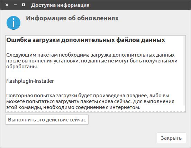Close the dialog via title bar X
The height and width of the screenshot is (148, 191).
7,5
